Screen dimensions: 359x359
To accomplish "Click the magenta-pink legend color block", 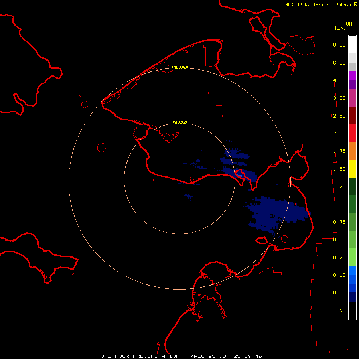I will click(x=352, y=98).
